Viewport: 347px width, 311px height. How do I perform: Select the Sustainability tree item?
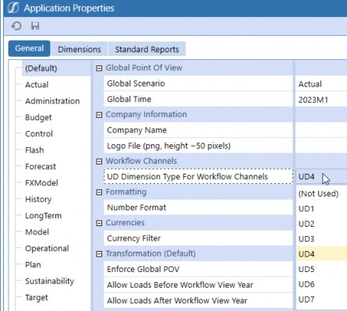(49, 281)
